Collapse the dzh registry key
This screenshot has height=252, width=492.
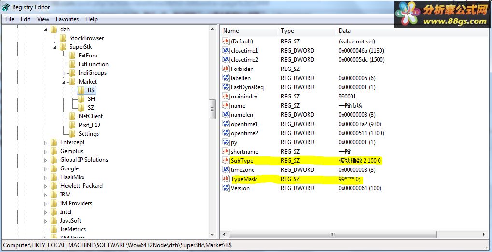(45, 30)
